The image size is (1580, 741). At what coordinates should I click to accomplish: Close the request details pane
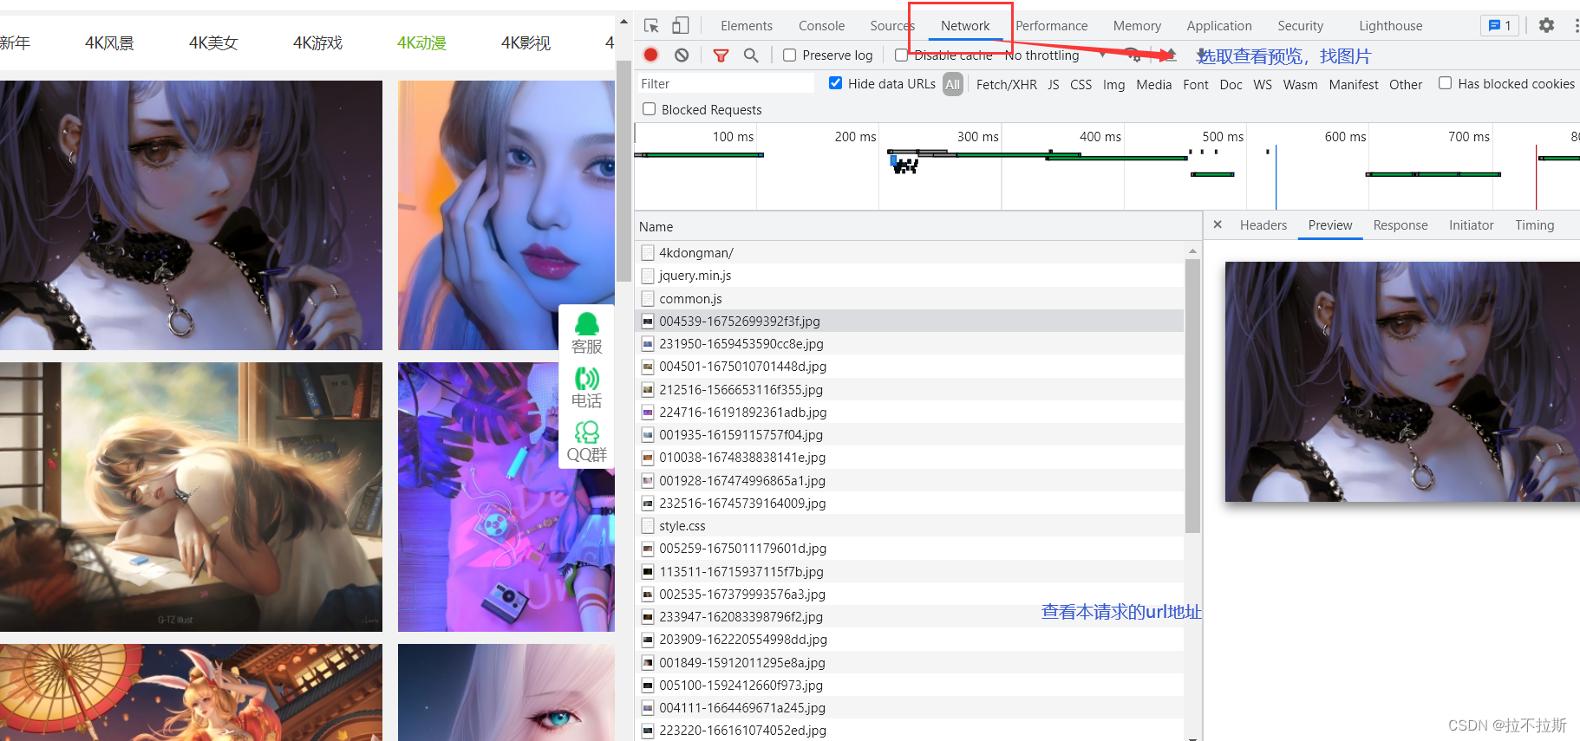coord(1218,224)
